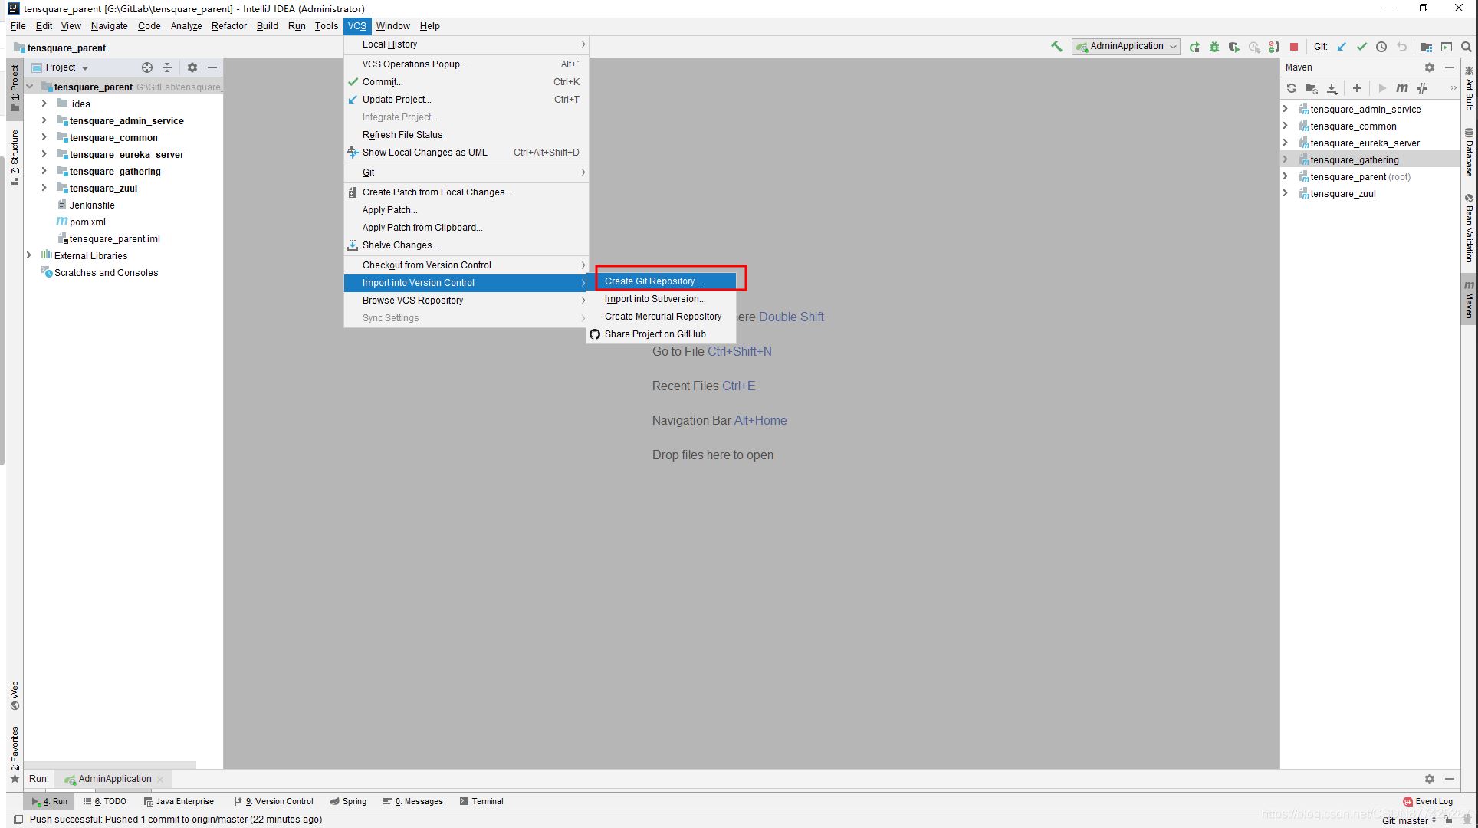Viewport: 1478px width, 828px height.
Task: Click Share Project on GitHub button
Action: coord(655,333)
